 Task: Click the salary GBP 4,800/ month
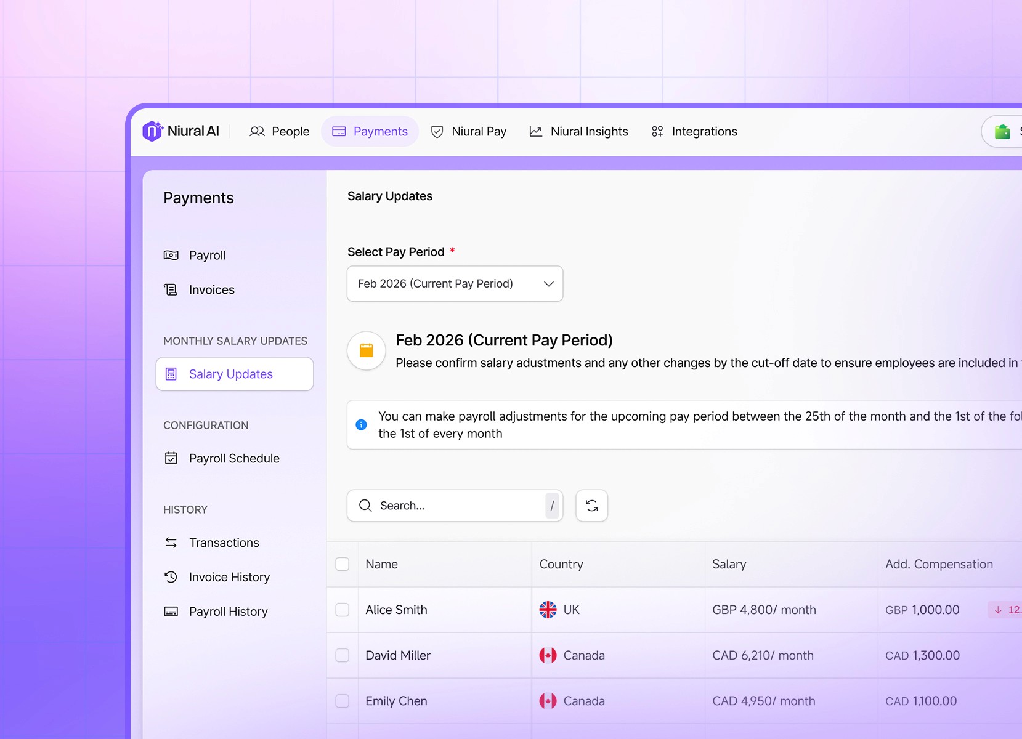pos(764,610)
